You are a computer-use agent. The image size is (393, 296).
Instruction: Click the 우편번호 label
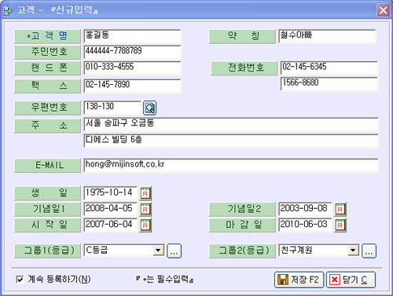pyautogui.click(x=47, y=108)
